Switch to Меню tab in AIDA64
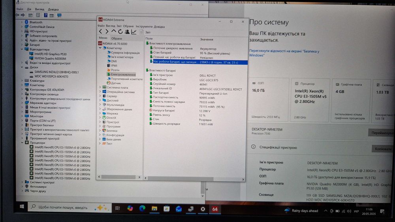 (103, 38)
